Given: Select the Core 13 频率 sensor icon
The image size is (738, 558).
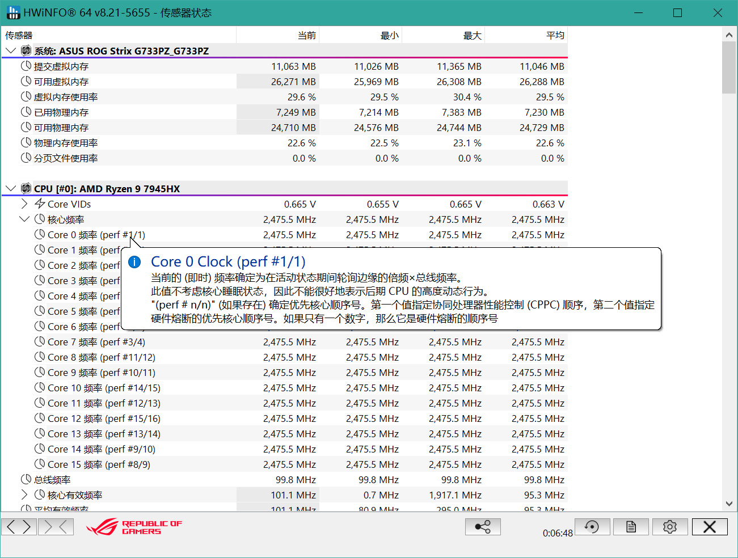Looking at the screenshot, I should coord(40,433).
